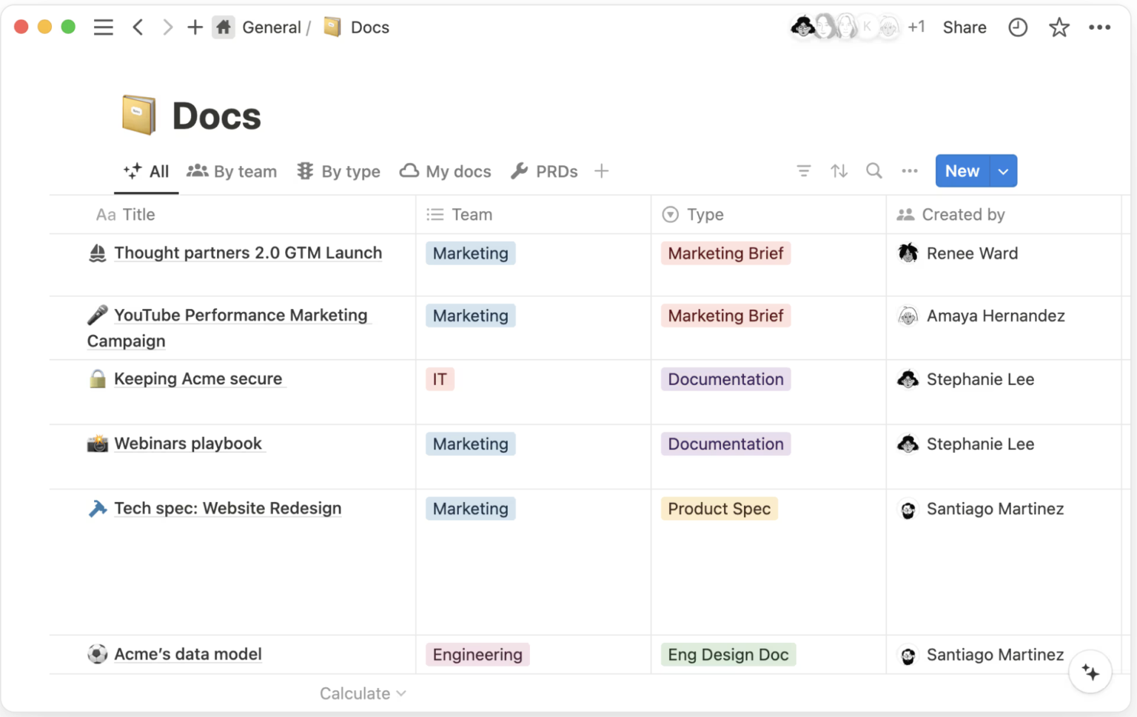Viewport: 1137px width, 717px height.
Task: Switch to the PRDs view
Action: tap(544, 171)
